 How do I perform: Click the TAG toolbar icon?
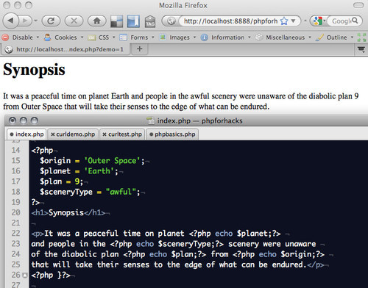click(x=150, y=21)
